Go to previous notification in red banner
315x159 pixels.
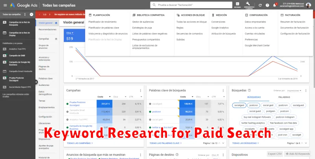[x=40, y=15]
